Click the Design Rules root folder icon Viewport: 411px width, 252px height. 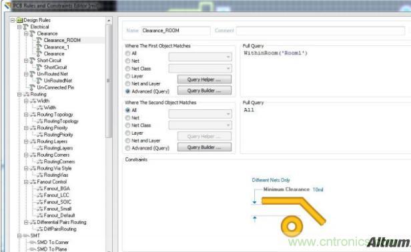[x=19, y=20]
